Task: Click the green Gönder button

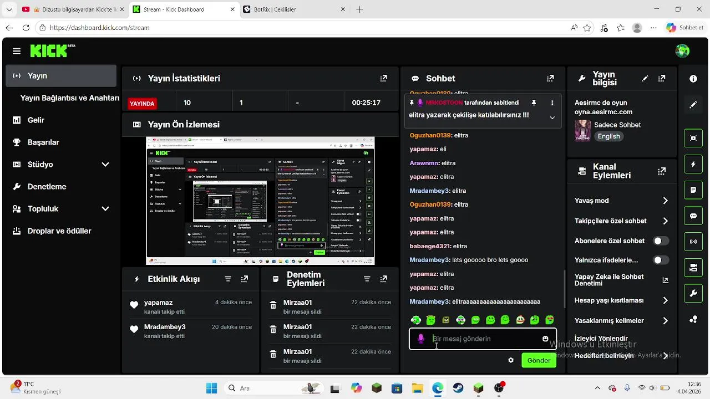Action: pos(539,360)
